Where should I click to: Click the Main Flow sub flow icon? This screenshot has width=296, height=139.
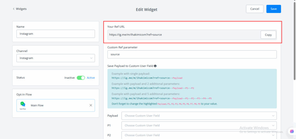[x=23, y=105]
